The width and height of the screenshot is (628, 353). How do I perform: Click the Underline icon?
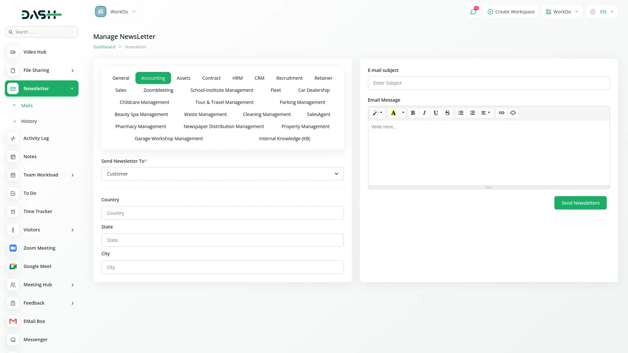click(x=435, y=113)
